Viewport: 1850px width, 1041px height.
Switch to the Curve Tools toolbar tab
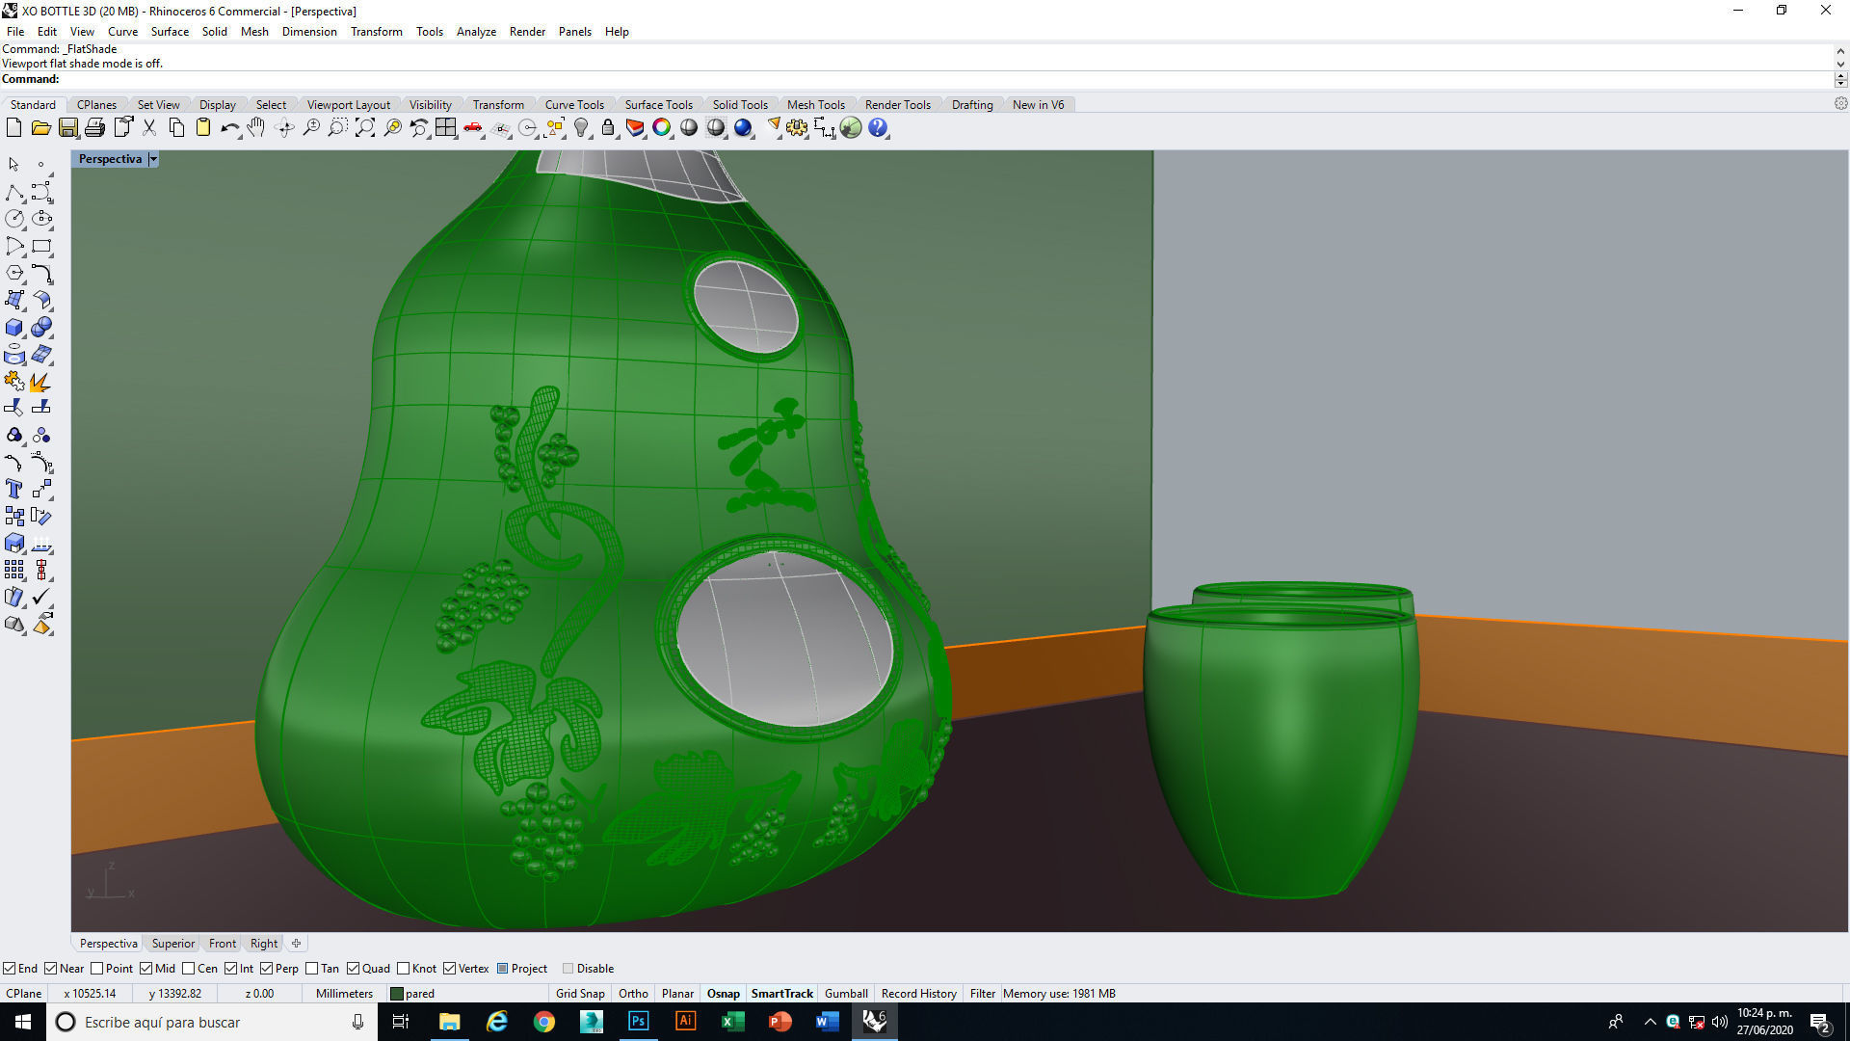pos(574,105)
